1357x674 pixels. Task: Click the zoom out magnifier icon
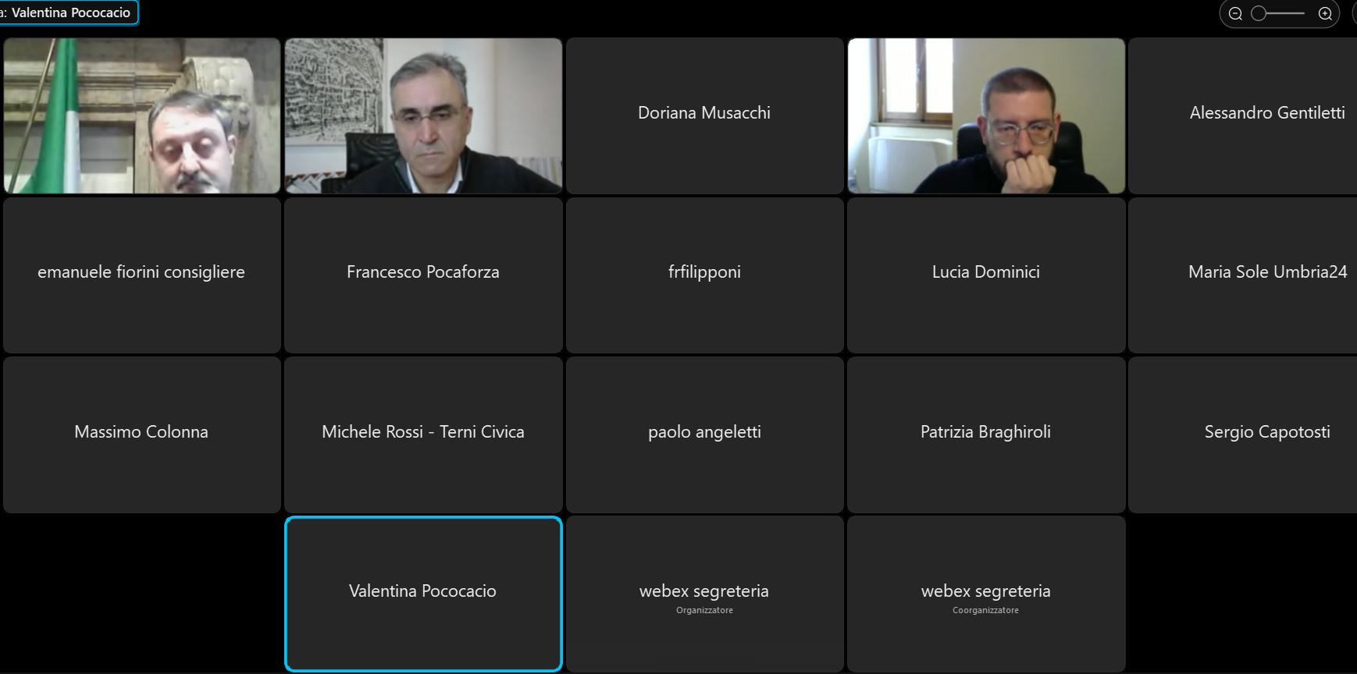(x=1235, y=13)
